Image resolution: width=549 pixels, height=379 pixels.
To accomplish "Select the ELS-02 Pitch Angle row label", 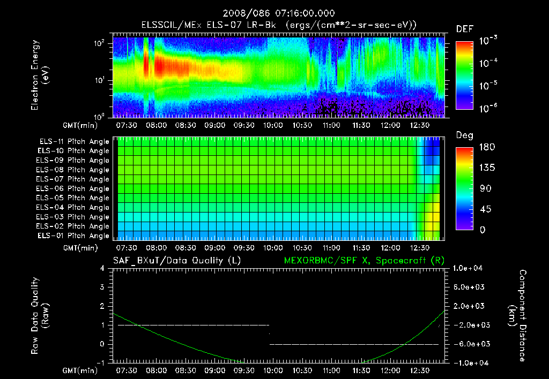I will 72,226.
